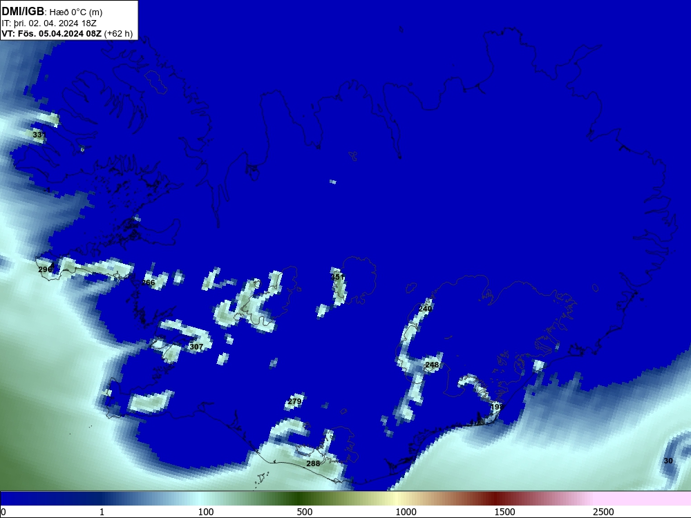Click the '1500' legend tick label
This screenshot has height=518, width=691.
tap(504, 512)
